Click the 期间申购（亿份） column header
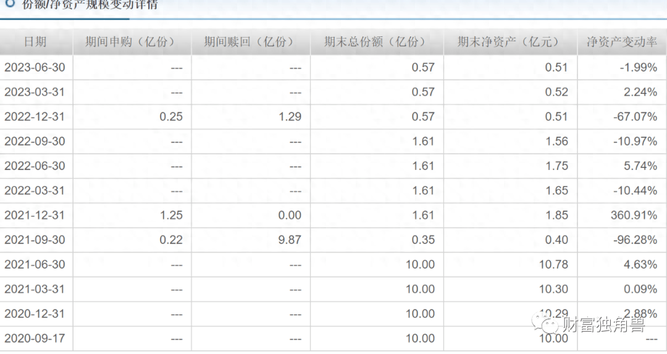The image size is (667, 354). 130,42
